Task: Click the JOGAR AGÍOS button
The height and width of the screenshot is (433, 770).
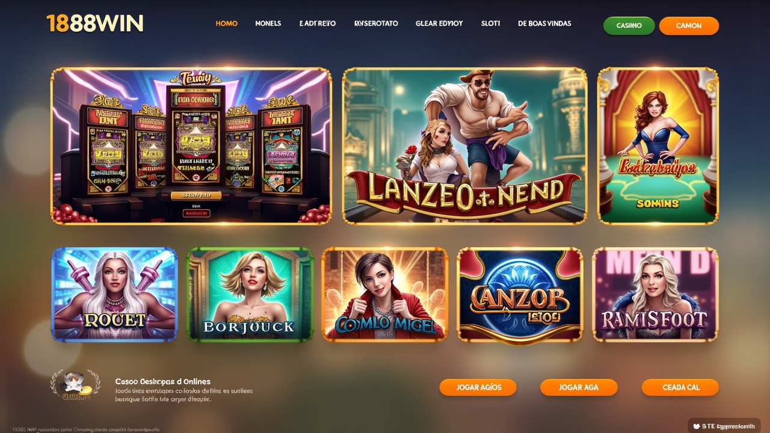Action: 478,387
